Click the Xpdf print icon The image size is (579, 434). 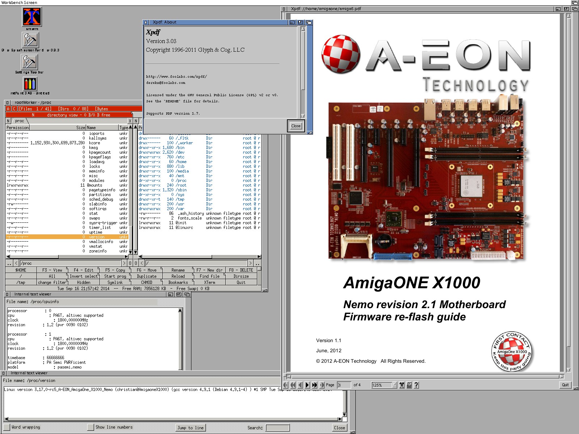(x=409, y=385)
